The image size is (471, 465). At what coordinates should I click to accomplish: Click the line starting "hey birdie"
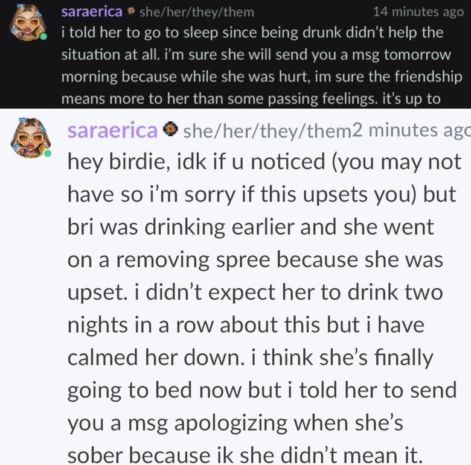click(264, 162)
